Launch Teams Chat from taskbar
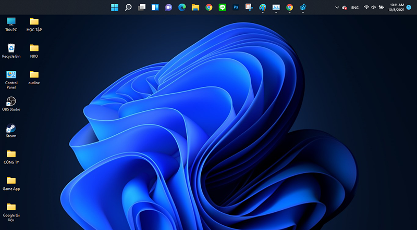The height and width of the screenshot is (230, 417). click(168, 7)
